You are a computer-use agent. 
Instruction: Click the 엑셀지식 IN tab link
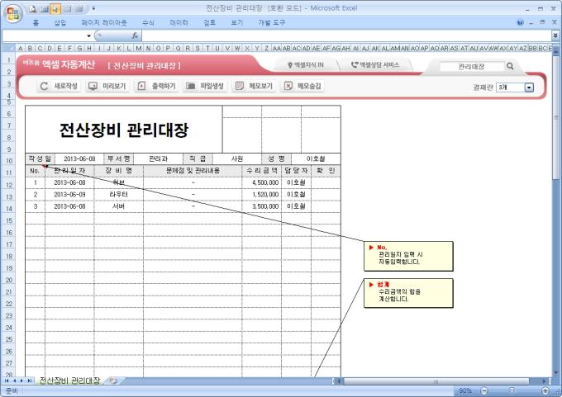(x=306, y=65)
